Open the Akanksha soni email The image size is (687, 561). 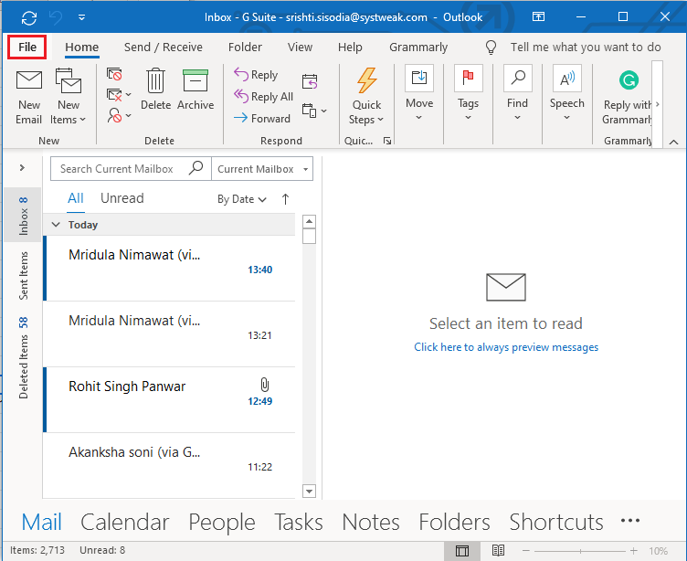tap(169, 466)
